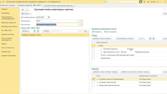Screen dimensions: 167x94
Task: Click Произвольная дата filter value
Action: 142,52
